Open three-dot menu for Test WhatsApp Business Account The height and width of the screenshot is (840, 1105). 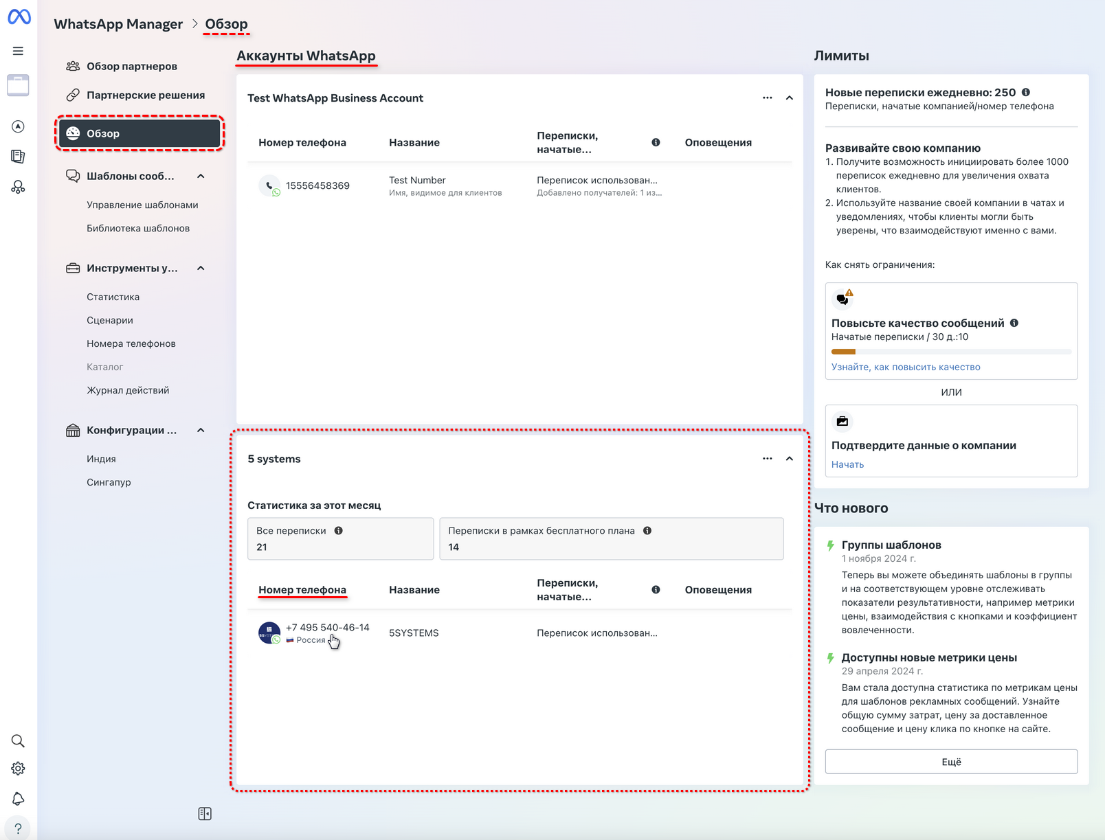[767, 98]
